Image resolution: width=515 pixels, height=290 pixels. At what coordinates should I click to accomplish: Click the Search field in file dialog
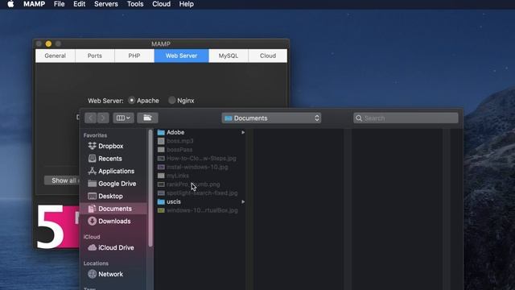[406, 118]
